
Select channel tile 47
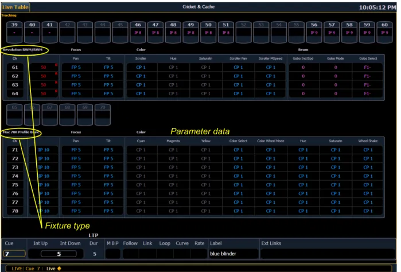[x=155, y=32]
